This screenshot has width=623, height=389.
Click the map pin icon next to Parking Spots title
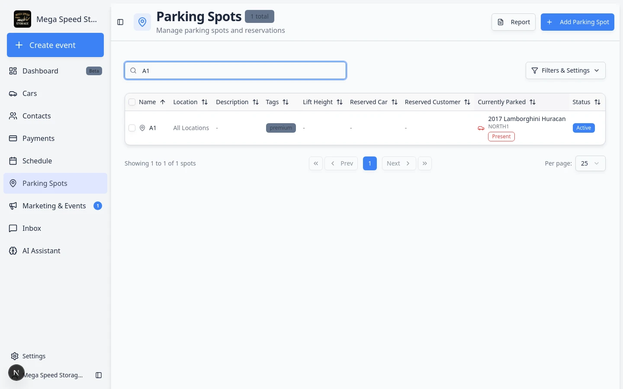coord(142,22)
